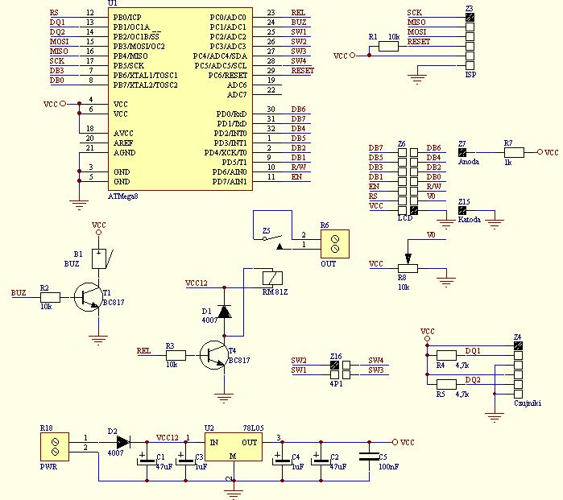Select the ATMega8 U1 chip body
The width and height of the screenshot is (563, 500).
180,99
